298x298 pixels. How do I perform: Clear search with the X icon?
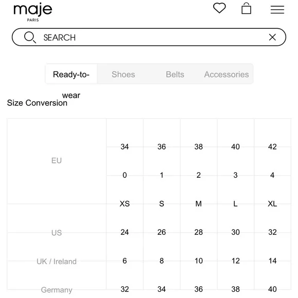272,37
